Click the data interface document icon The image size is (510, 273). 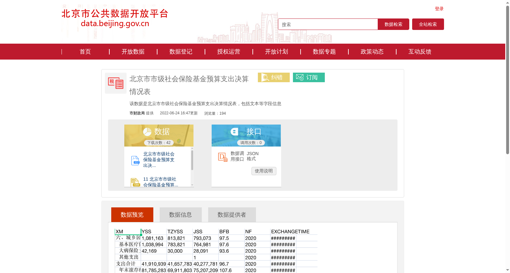coord(222,157)
